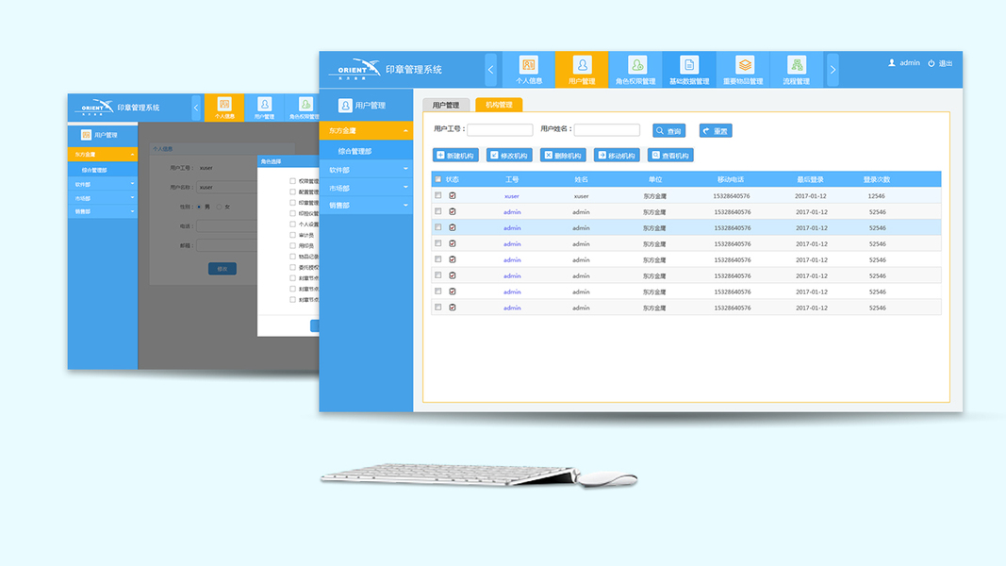Expand 软件部 in back window sidebar
1006x566 pixels.
point(132,184)
